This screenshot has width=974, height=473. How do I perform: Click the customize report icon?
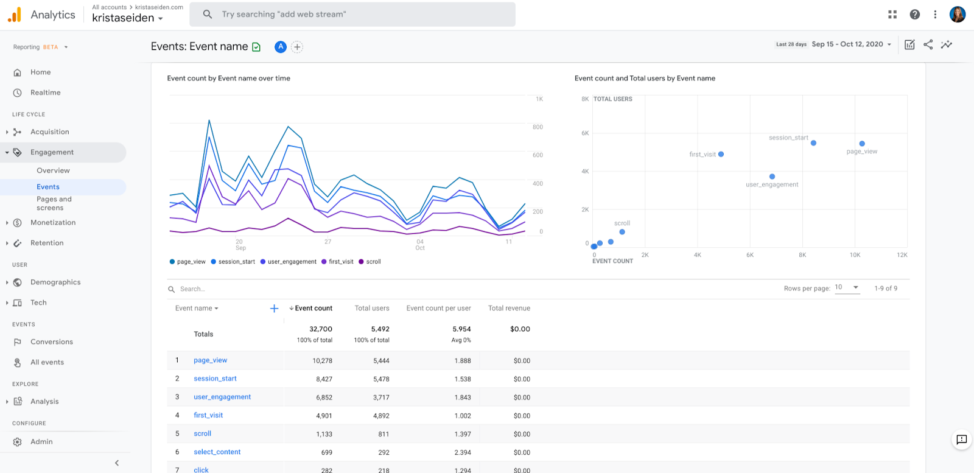click(909, 44)
